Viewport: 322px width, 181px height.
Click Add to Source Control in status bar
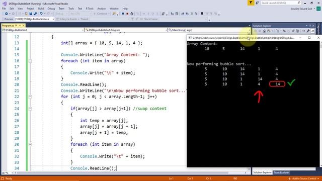(x=304, y=178)
